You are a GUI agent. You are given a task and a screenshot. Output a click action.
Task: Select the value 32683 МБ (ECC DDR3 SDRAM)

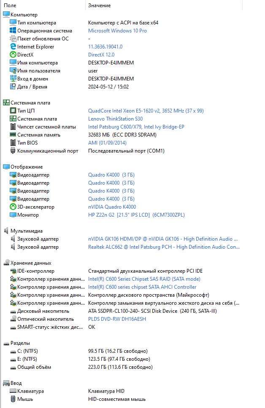tap(122, 135)
